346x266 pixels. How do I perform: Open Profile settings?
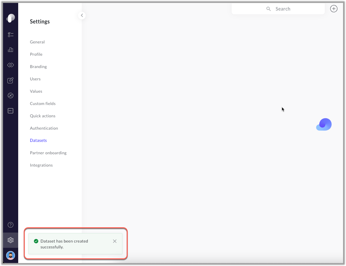coord(36,54)
